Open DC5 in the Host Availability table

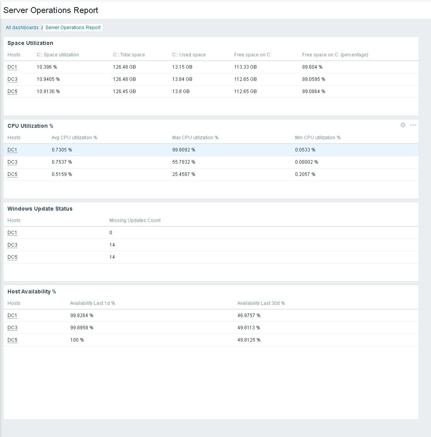(12, 340)
